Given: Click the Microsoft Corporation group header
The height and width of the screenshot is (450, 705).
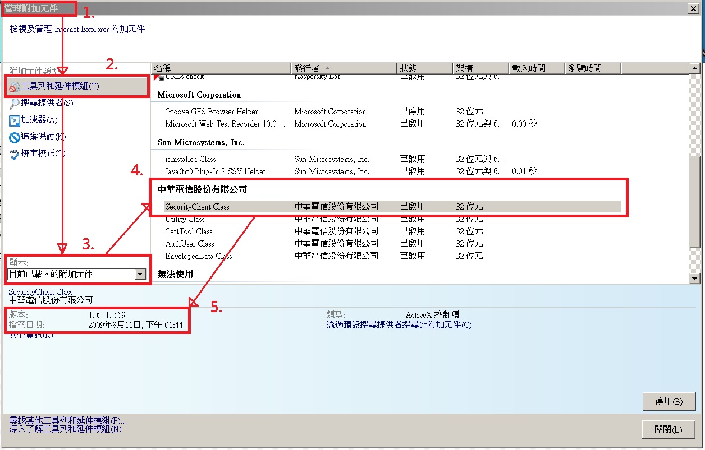Looking at the screenshot, I should (199, 95).
